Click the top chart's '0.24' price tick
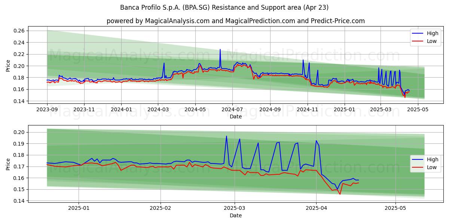The height and width of the screenshot is (224, 449). [x=19, y=43]
